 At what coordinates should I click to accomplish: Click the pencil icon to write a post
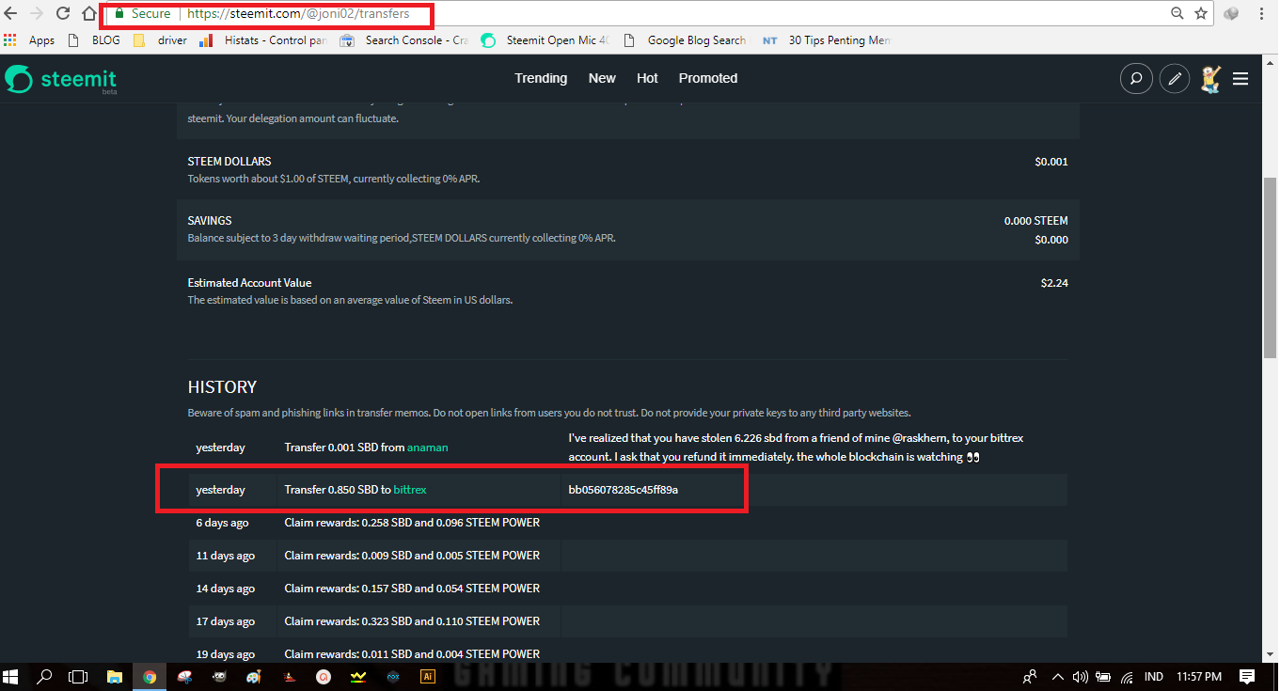(1174, 79)
